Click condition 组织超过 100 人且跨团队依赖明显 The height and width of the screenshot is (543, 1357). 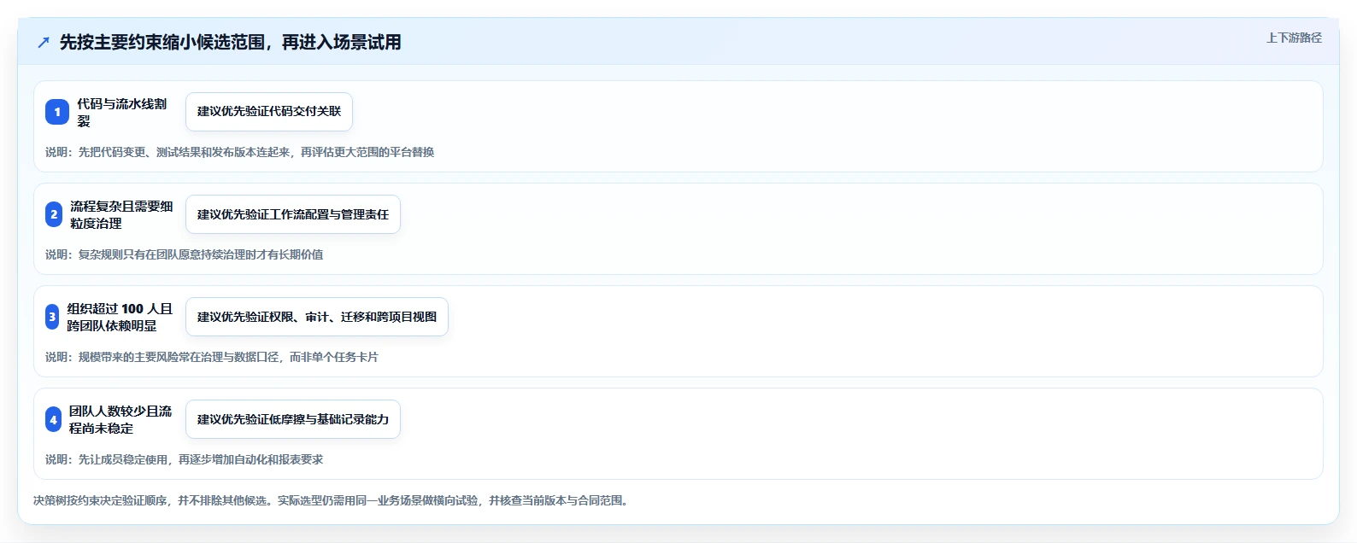[120, 317]
